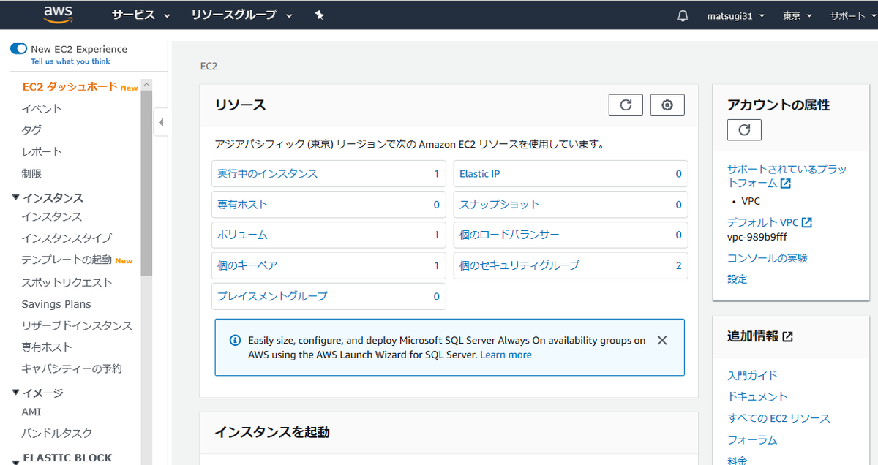
Task: Open AMI in the sidebar
Action: pos(31,412)
